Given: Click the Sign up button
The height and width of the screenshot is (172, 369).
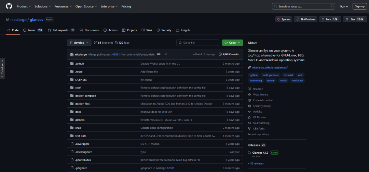Looking at the screenshot, I should [359, 6].
